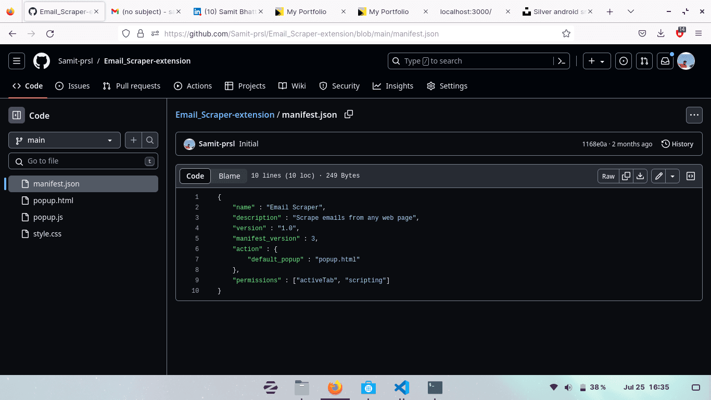
Task: Click the Raw button
Action: (x=608, y=176)
